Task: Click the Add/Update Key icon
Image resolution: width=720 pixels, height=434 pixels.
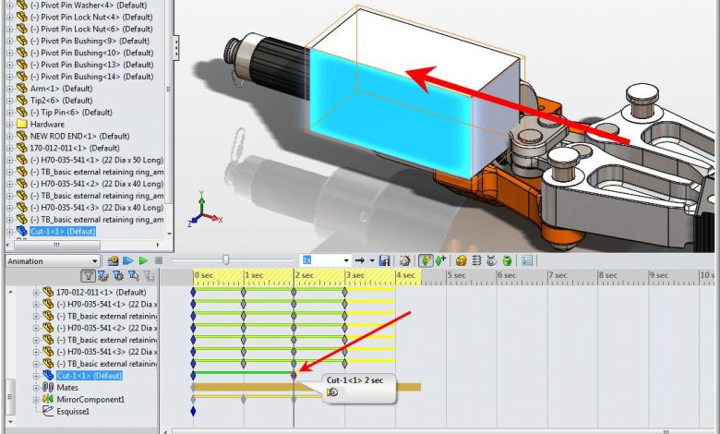Action: [x=440, y=261]
